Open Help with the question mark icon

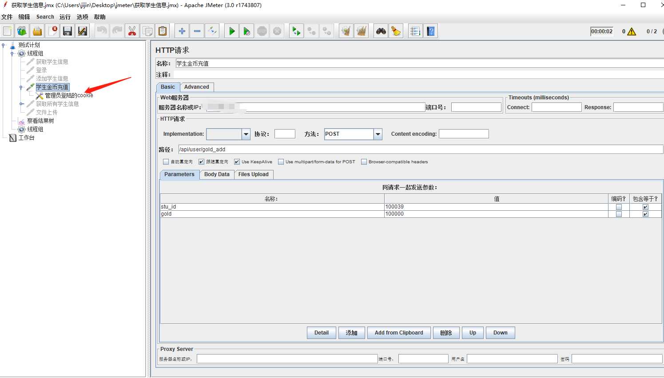coord(431,31)
